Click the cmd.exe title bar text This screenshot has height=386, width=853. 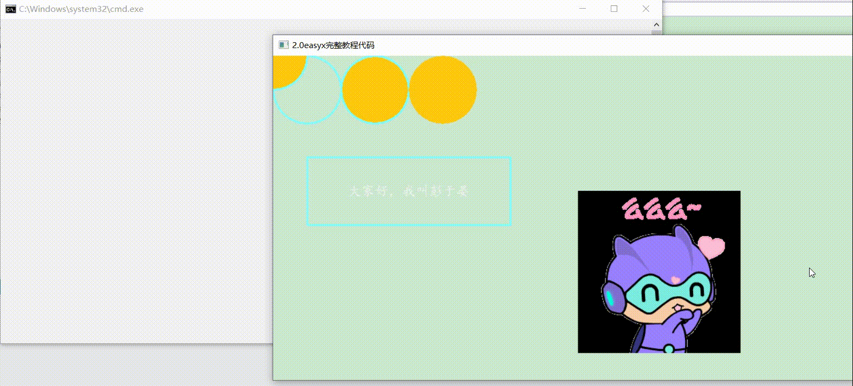click(81, 9)
